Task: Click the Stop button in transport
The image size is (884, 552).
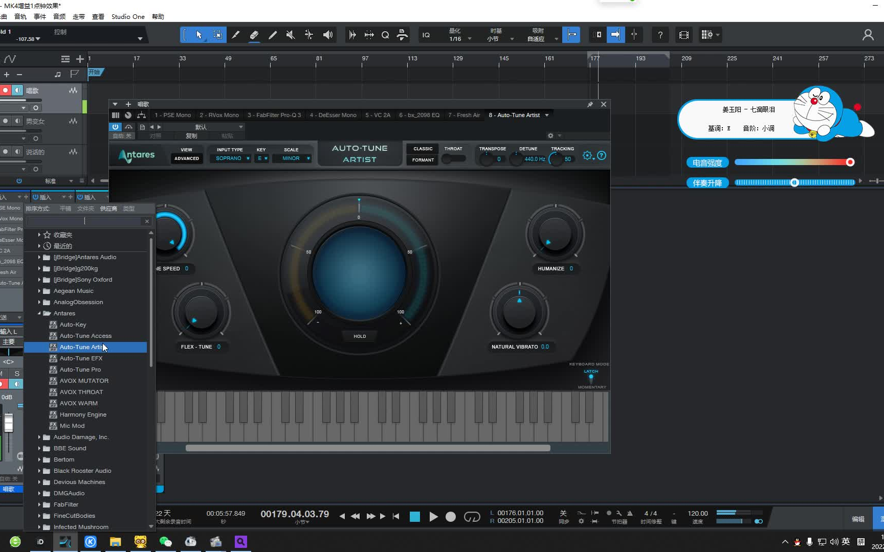Action: point(415,517)
